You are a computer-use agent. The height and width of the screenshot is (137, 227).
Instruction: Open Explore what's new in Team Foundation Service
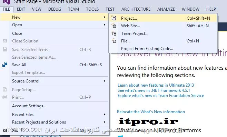click(161, 96)
